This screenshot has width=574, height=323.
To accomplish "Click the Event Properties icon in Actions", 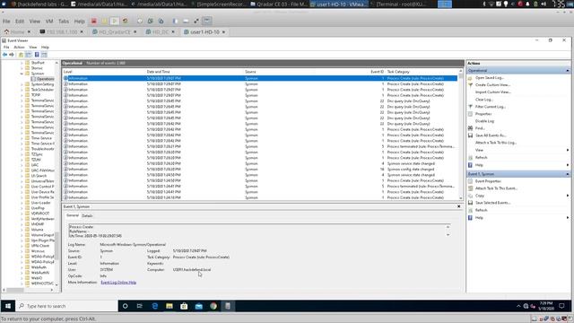I will click(470, 181).
